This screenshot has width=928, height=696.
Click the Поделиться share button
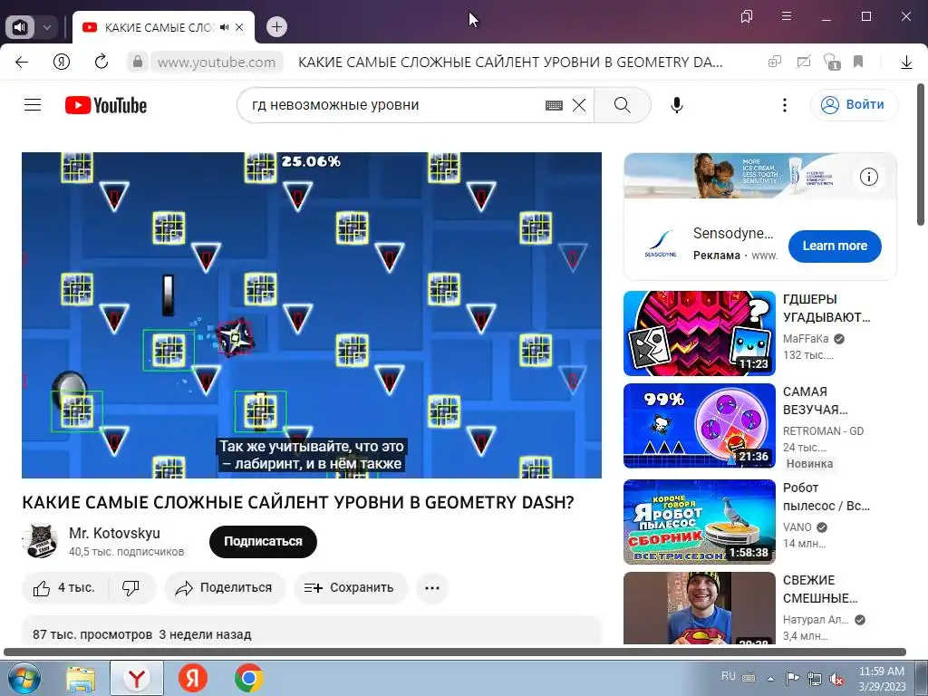(225, 587)
